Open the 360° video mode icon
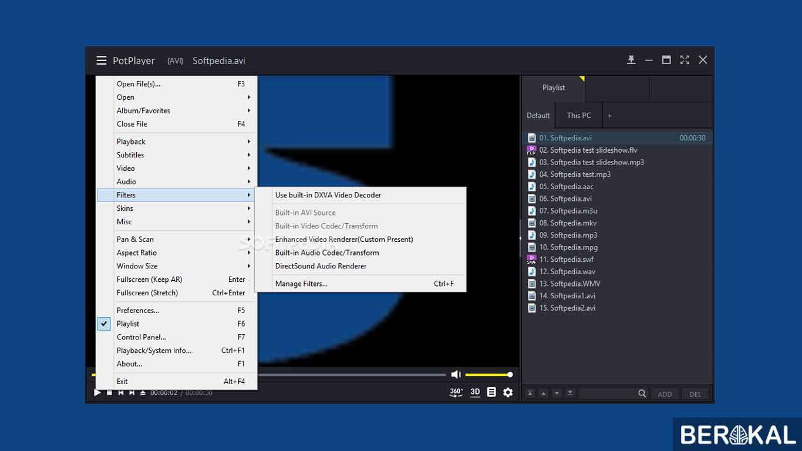Image resolution: width=802 pixels, height=451 pixels. [x=456, y=392]
